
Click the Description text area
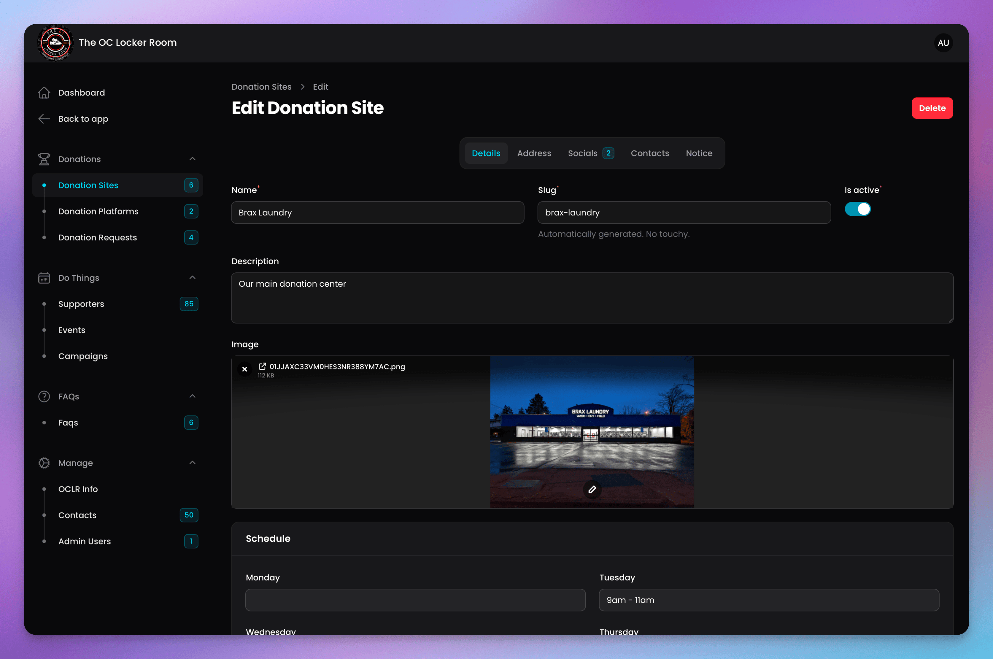pos(592,298)
